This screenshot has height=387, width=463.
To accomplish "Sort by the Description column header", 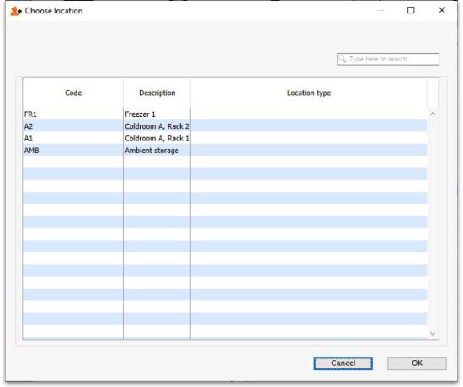I will tap(157, 93).
